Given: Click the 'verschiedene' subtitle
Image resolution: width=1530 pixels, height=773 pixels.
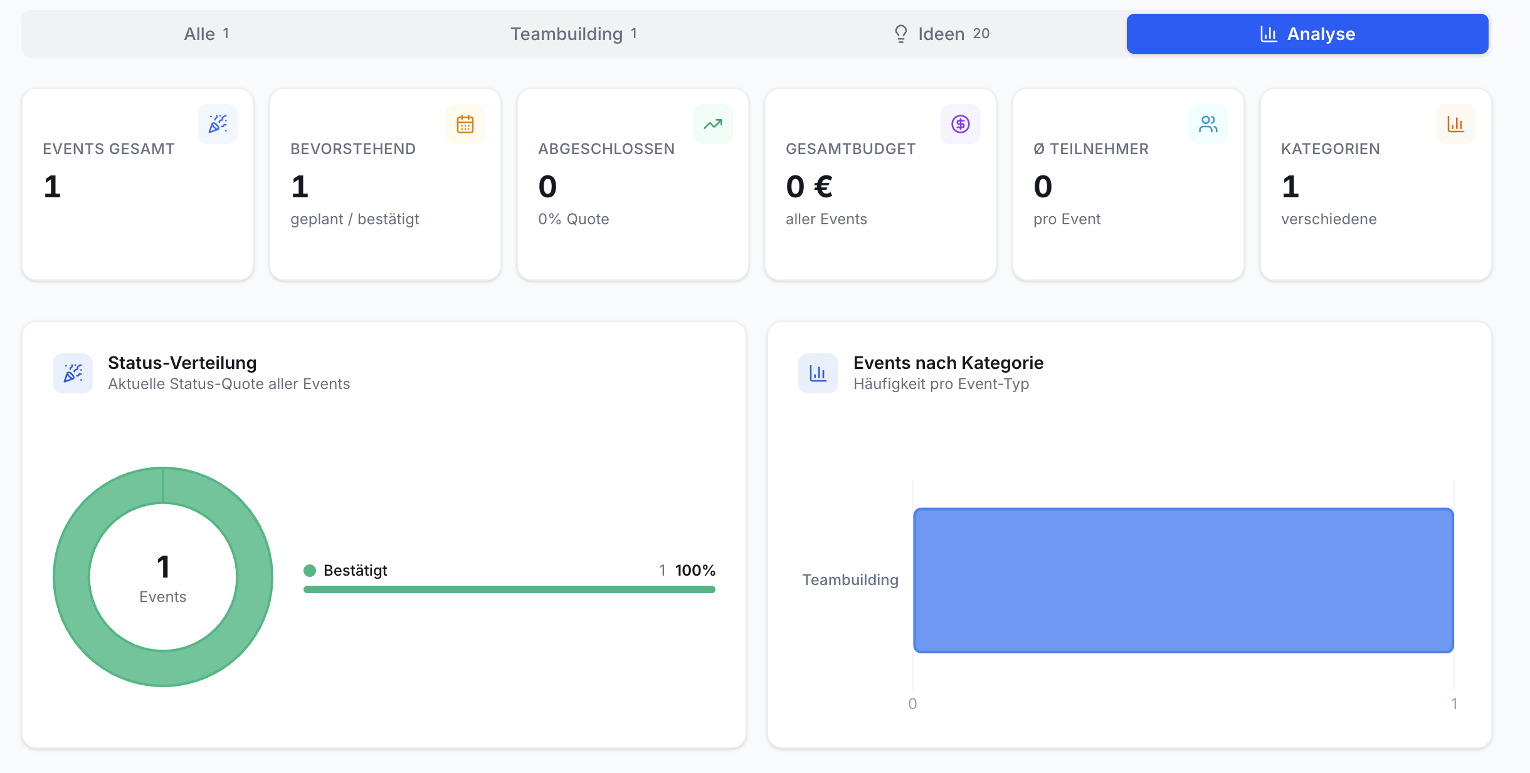Looking at the screenshot, I should click(1329, 219).
